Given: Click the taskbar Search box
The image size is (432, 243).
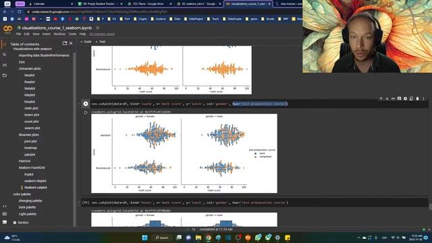Looking at the screenshot, I should pos(162,238).
